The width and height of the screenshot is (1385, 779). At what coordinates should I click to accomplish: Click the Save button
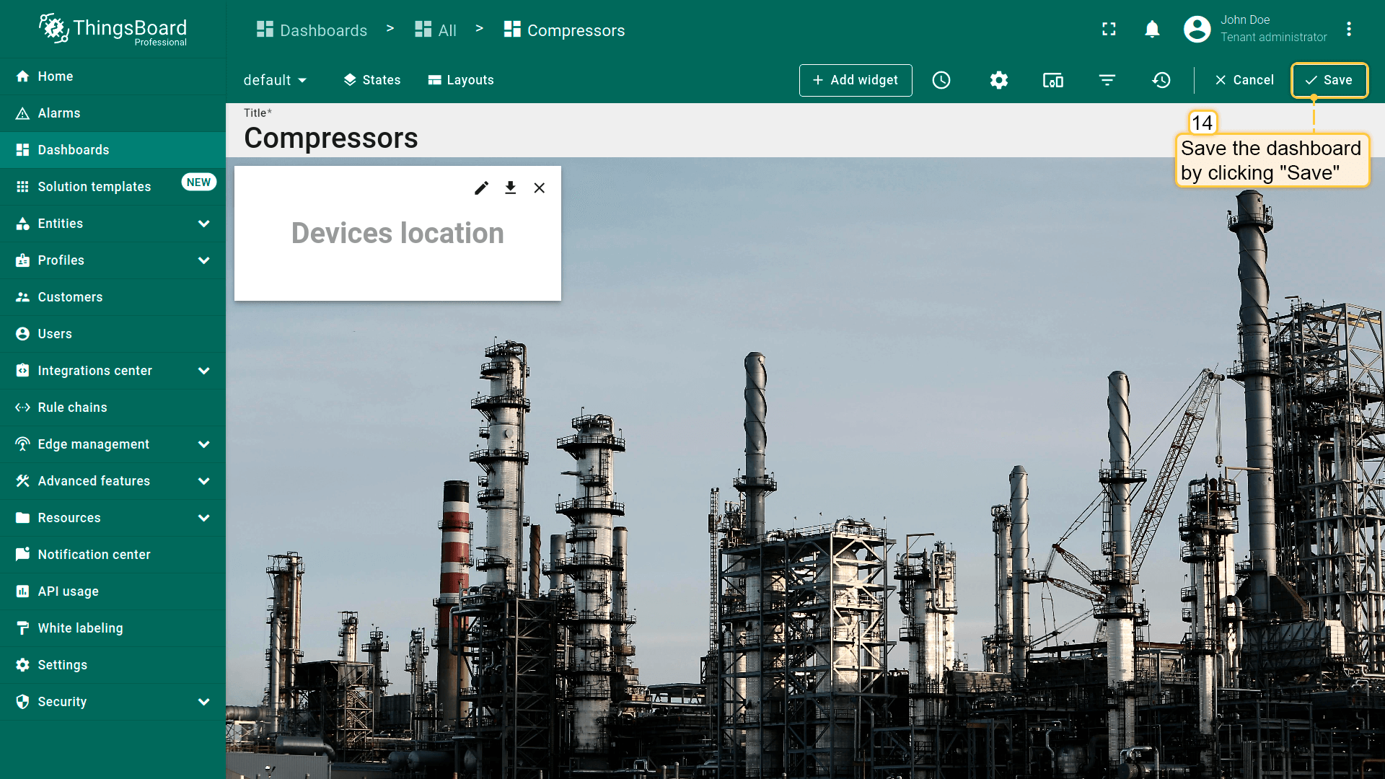[x=1329, y=80]
